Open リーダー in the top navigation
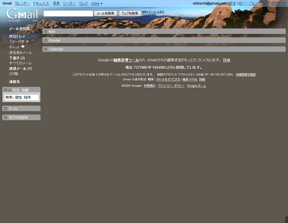Viewport: 288px width, 223px height. click(69, 3)
